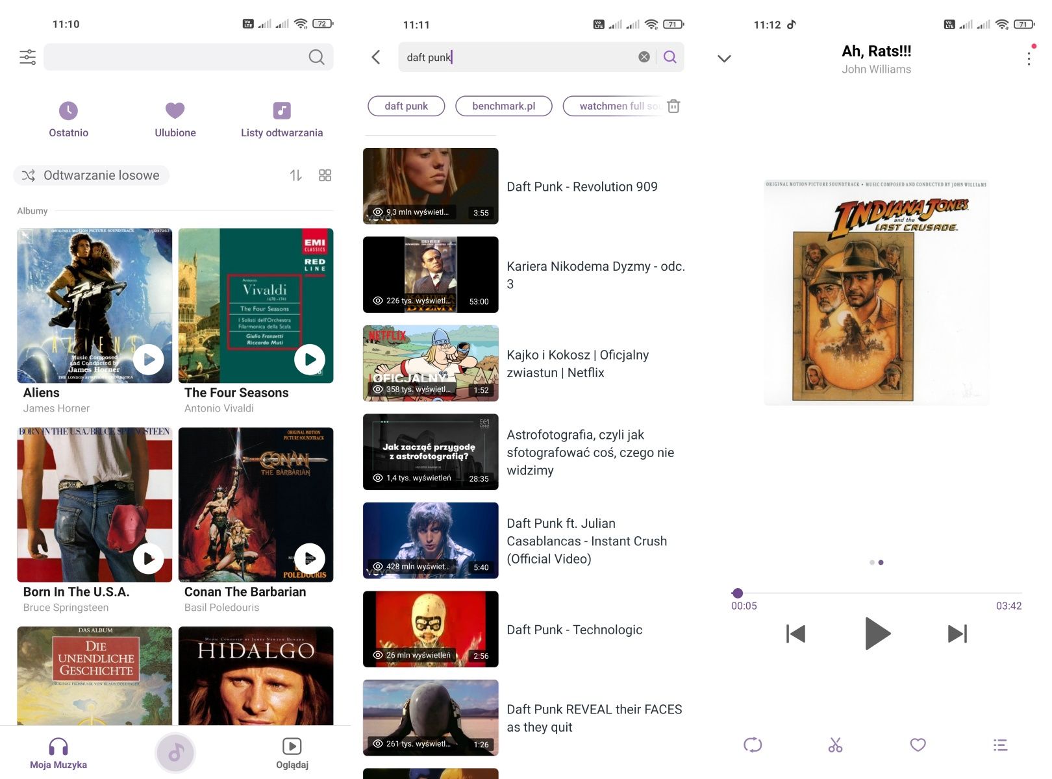
Task: Tap the Wi-Fi icon in the first status bar
Action: pos(301,24)
